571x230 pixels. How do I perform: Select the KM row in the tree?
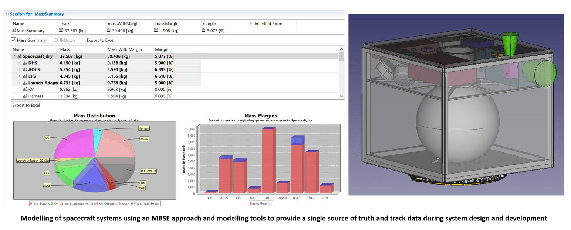pyautogui.click(x=175, y=89)
